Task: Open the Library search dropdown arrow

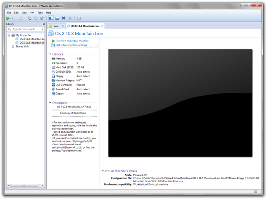Action: (x=42, y=29)
